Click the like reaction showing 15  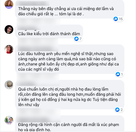(118, 19)
